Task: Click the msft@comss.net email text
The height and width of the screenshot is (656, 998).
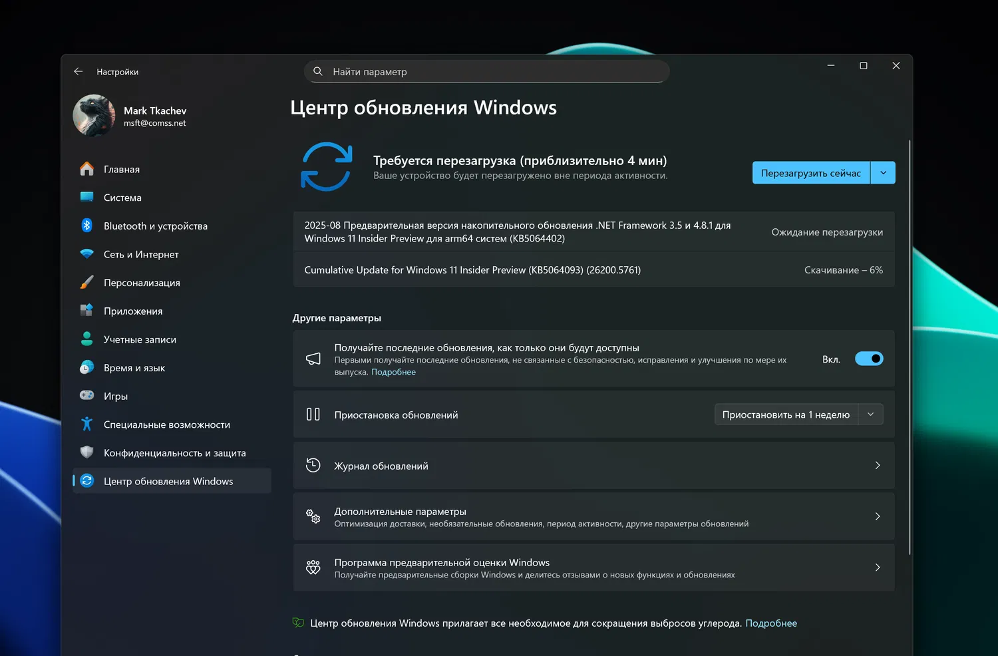Action: click(x=154, y=123)
